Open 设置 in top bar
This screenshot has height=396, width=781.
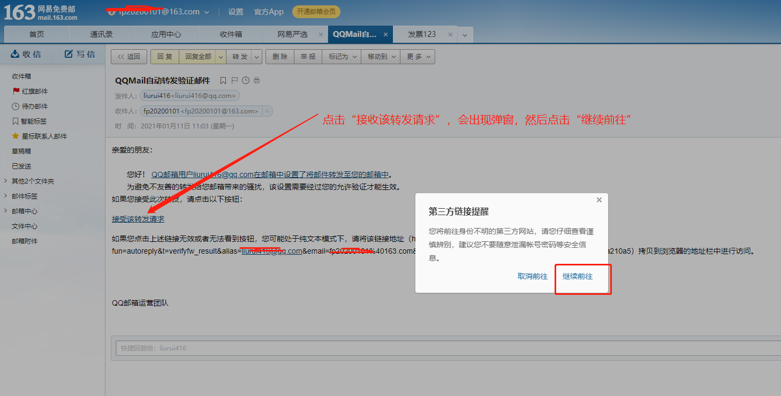pos(236,12)
